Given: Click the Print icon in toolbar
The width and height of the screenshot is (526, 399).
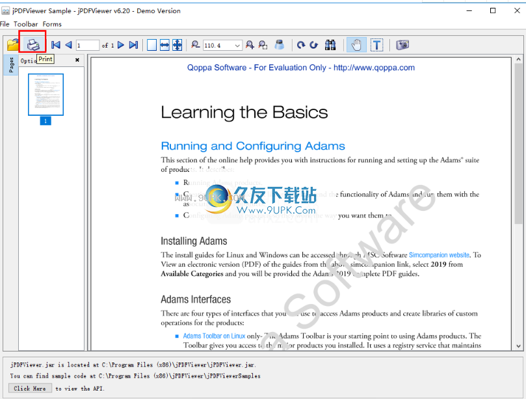Looking at the screenshot, I should pyautogui.click(x=33, y=45).
